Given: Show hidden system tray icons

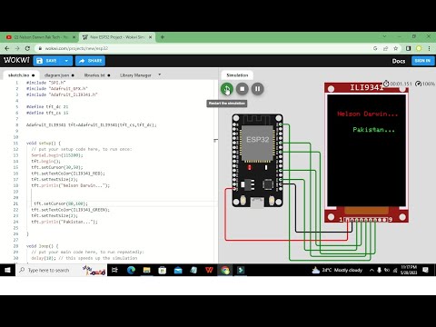Looking at the screenshot, I should (372, 271).
